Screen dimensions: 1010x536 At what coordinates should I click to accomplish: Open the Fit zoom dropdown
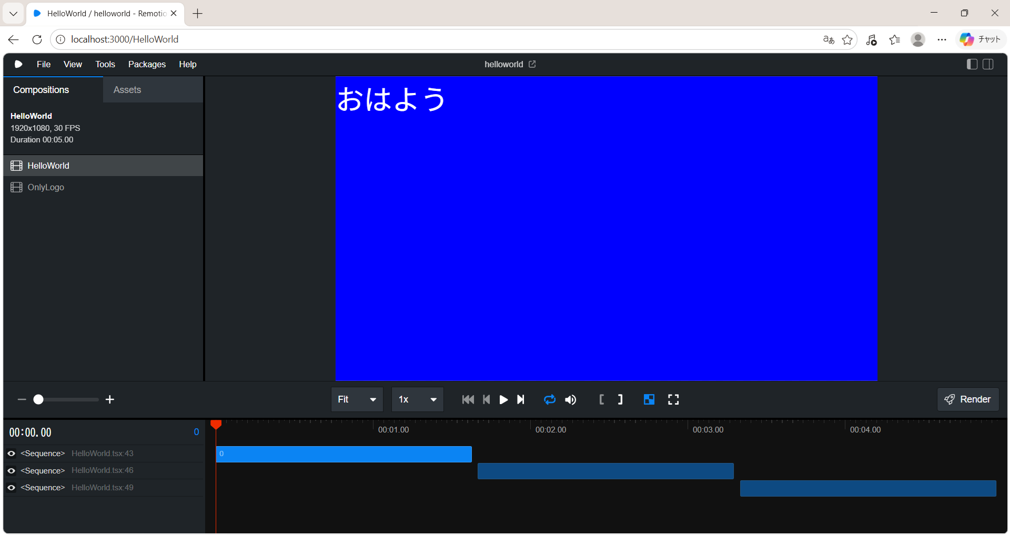357,400
